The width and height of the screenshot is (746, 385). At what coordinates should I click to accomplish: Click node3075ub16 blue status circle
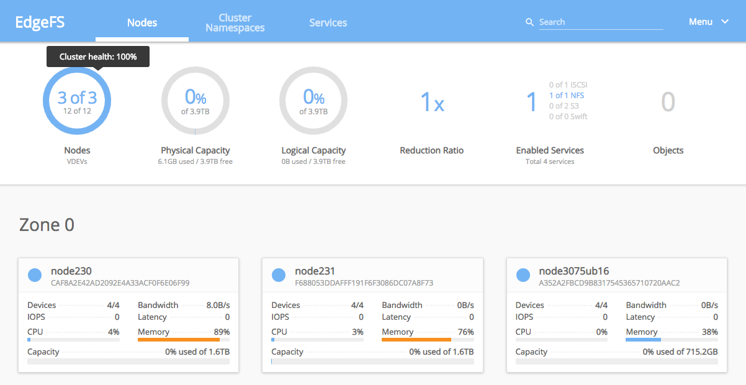tap(523, 274)
